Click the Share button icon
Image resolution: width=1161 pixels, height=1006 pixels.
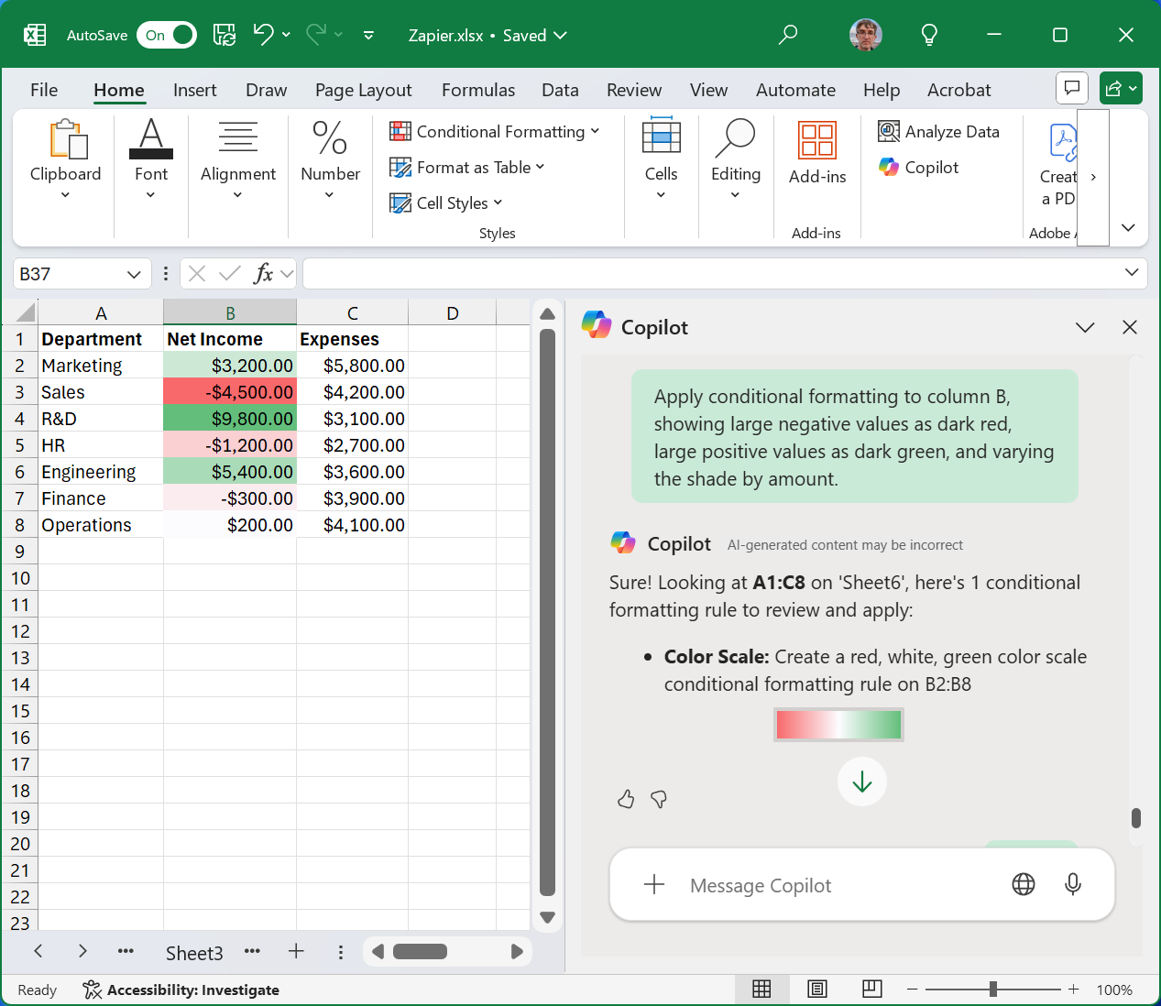(x=1121, y=88)
